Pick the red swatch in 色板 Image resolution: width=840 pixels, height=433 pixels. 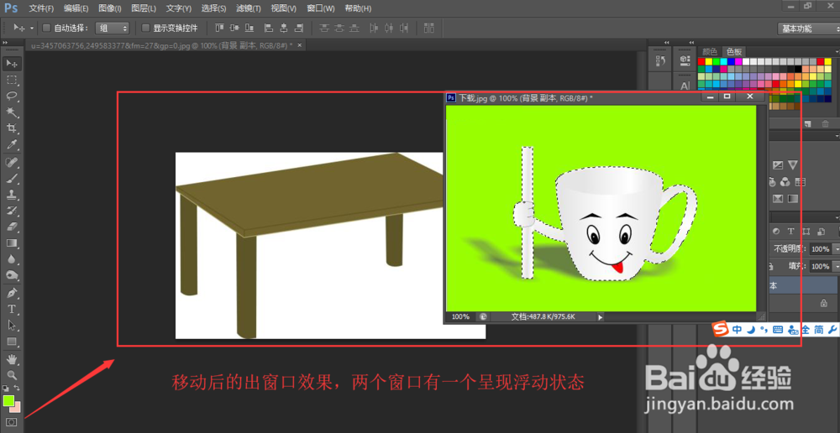701,61
